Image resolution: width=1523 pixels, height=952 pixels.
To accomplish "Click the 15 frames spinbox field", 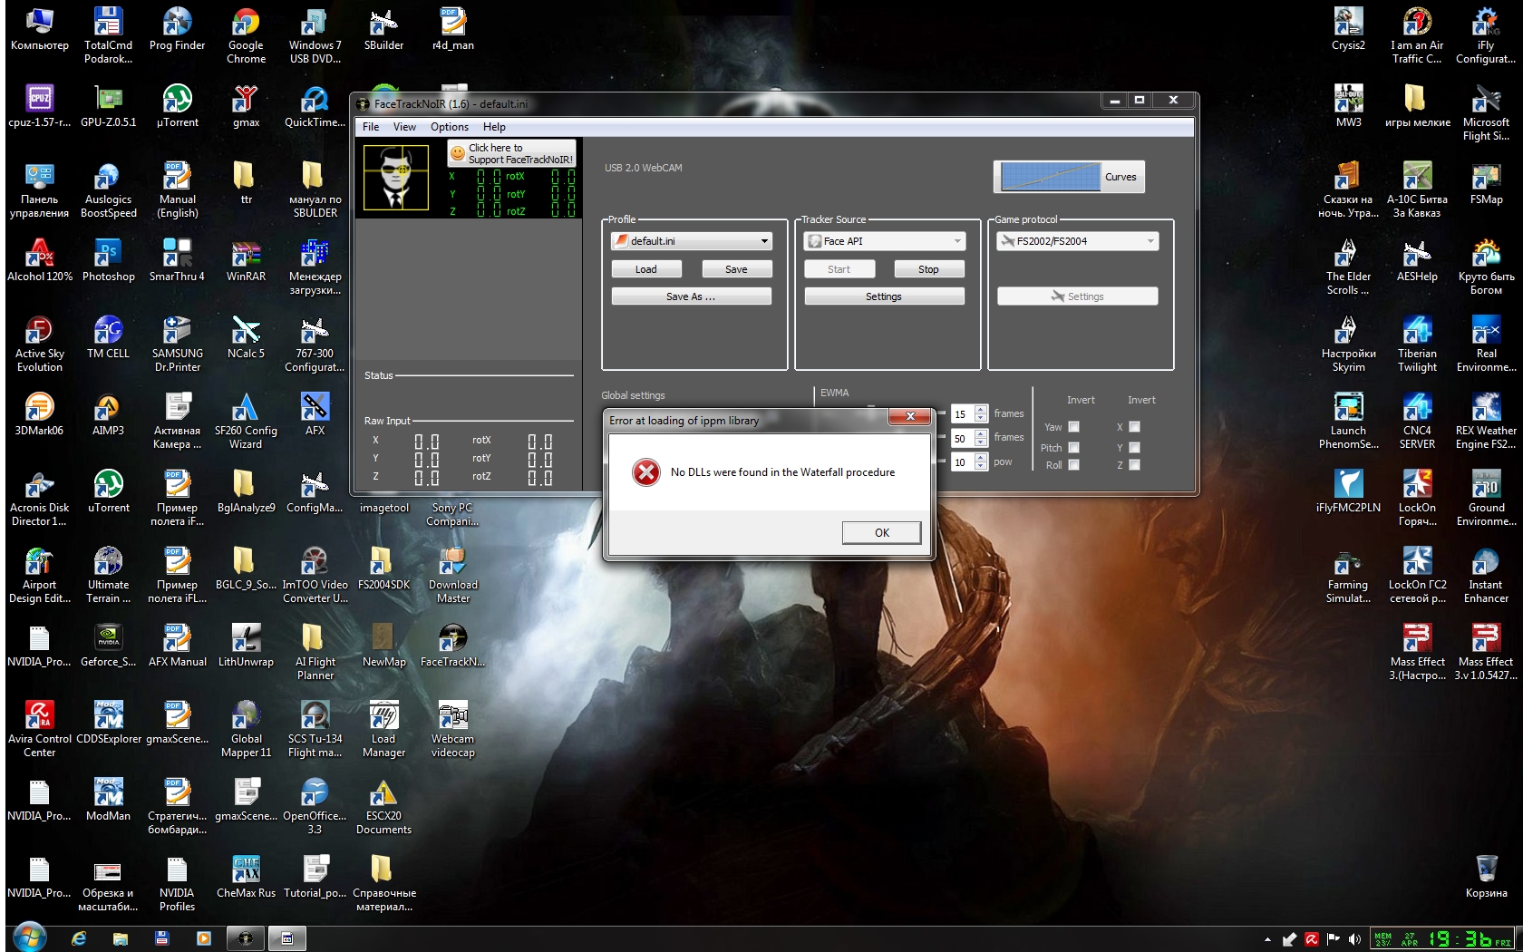I will pyautogui.click(x=962, y=414).
